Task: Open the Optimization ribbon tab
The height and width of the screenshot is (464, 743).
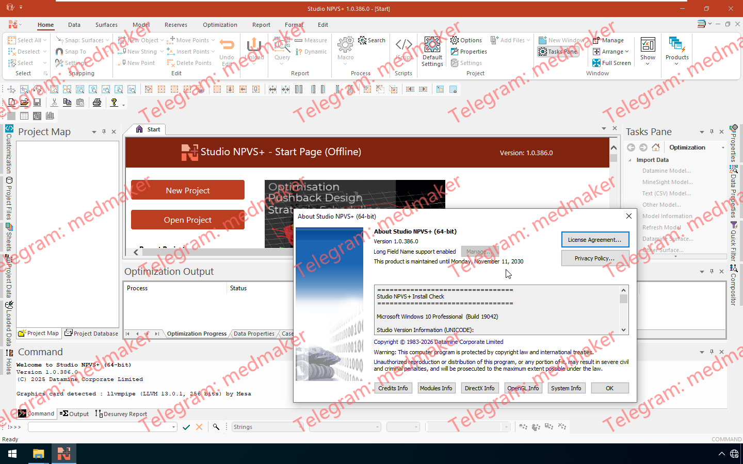Action: (x=220, y=25)
